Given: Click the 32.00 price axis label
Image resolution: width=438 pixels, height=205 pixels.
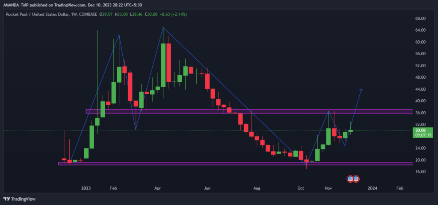Looking at the screenshot, I should [420, 125].
